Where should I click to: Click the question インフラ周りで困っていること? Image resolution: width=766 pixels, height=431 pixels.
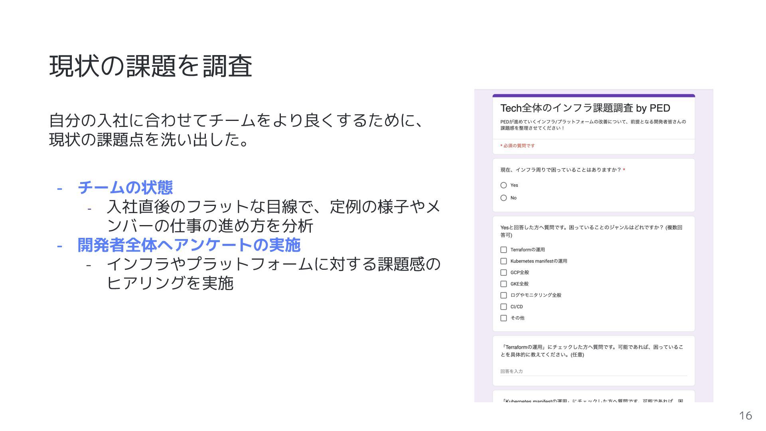point(561,170)
